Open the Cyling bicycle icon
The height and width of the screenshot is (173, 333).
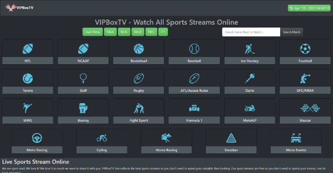coord(102,138)
